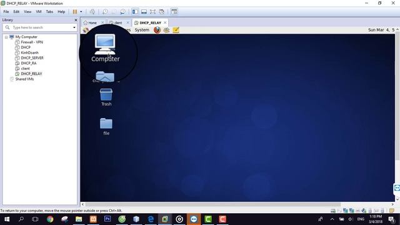Image resolution: width=400 pixels, height=225 pixels.
Task: Click the notes launcher icon in guest panel
Action: pos(176,30)
